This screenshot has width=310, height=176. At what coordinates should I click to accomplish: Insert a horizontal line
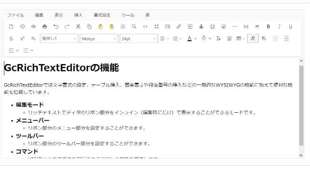point(235,27)
